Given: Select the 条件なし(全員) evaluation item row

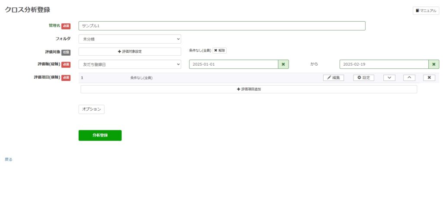Looking at the screenshot, I should (x=141, y=78).
